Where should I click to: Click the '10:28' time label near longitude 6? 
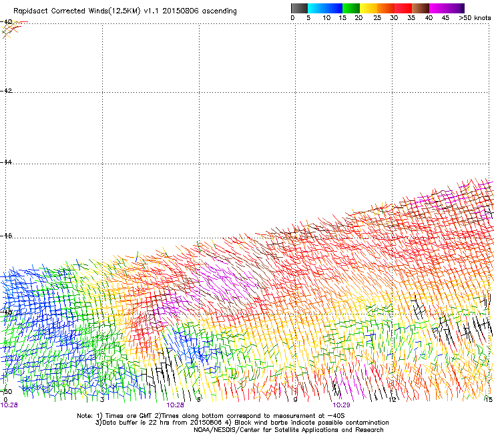pyautogui.click(x=175, y=405)
